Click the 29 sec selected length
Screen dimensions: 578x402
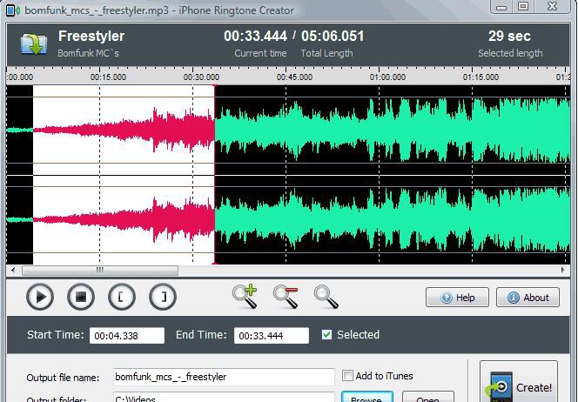pyautogui.click(x=510, y=36)
